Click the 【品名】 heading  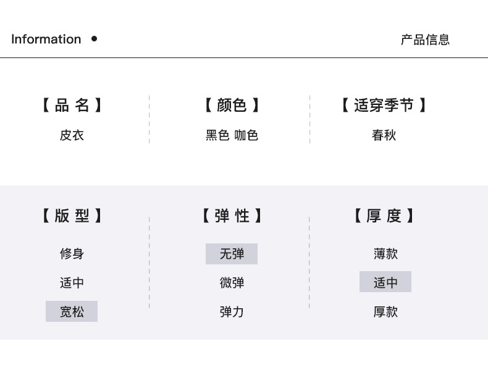[x=72, y=105]
